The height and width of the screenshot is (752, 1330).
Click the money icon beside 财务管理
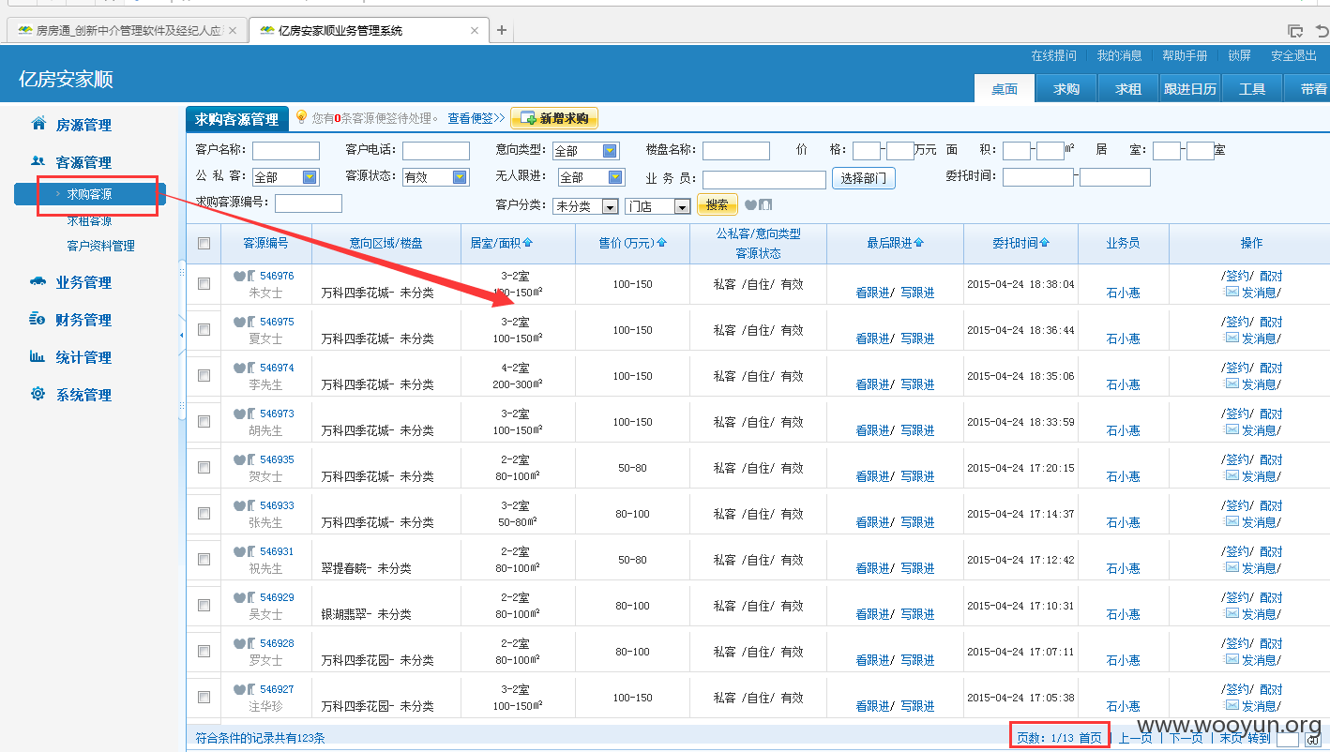click(x=38, y=319)
